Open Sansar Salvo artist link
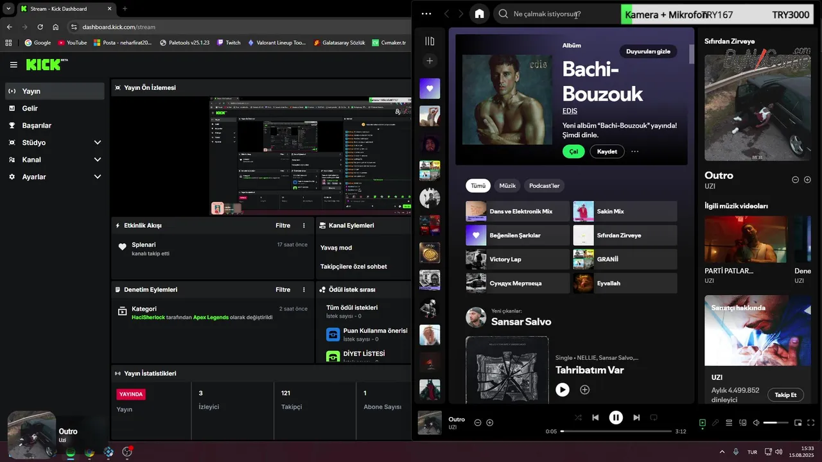The image size is (822, 462). [x=521, y=321]
